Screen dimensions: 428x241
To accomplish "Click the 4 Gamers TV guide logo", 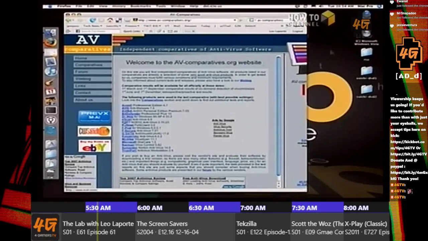I will pos(45,227).
